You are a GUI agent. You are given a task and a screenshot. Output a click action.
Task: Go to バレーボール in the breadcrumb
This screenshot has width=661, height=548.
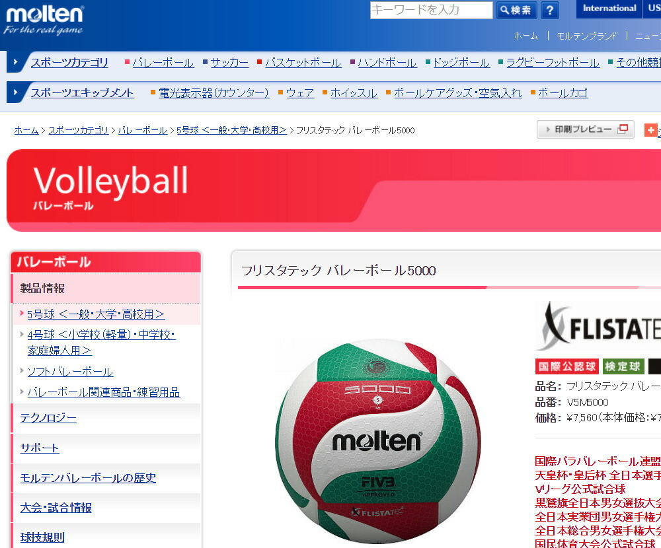click(x=143, y=130)
